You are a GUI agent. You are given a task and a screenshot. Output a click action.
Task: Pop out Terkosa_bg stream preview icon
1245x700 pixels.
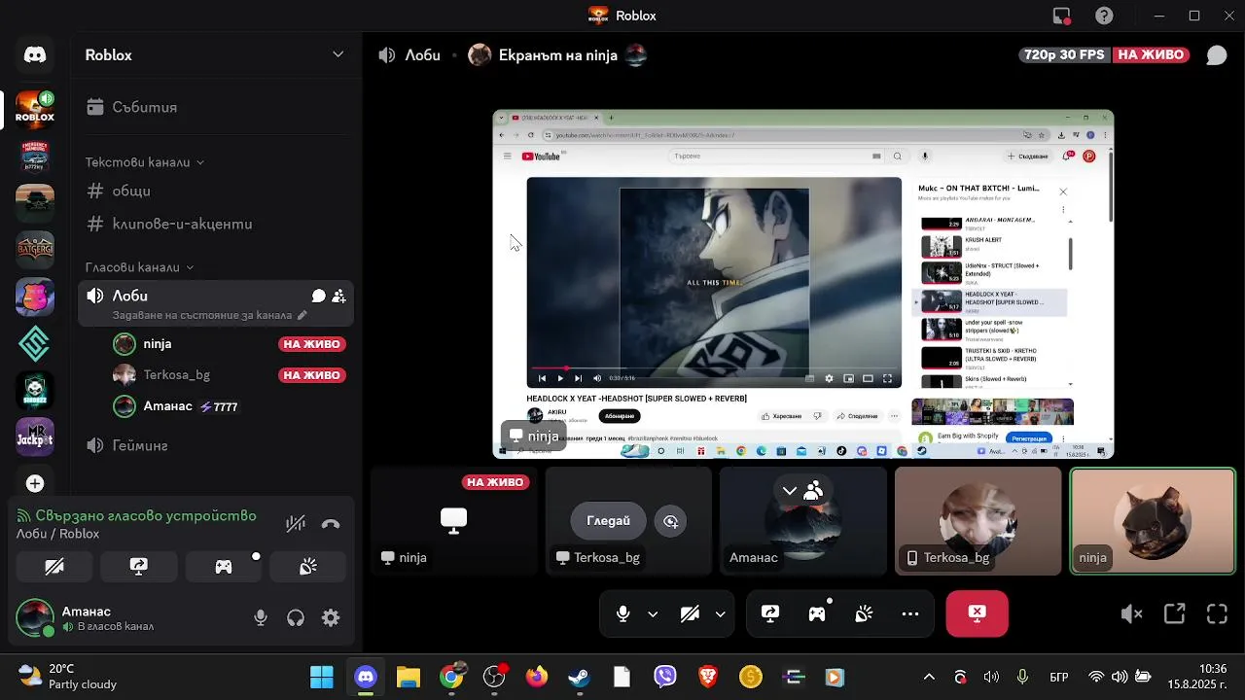pyautogui.click(x=671, y=521)
